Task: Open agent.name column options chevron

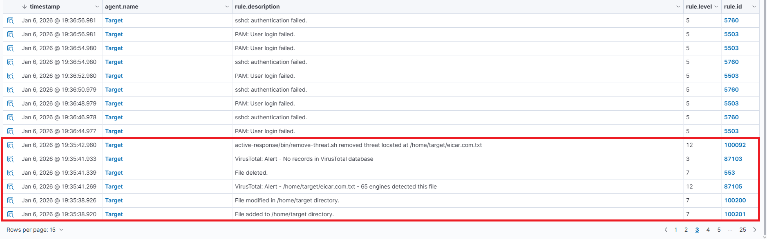Action: click(x=227, y=7)
